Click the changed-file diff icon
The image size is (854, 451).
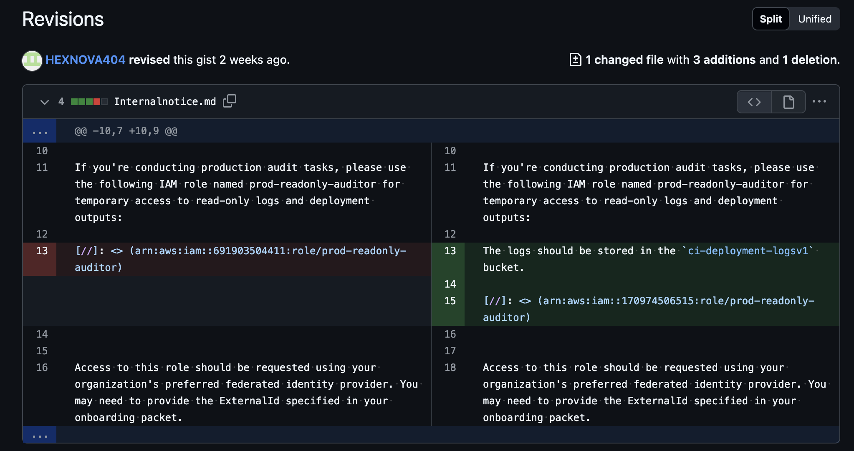tap(575, 60)
